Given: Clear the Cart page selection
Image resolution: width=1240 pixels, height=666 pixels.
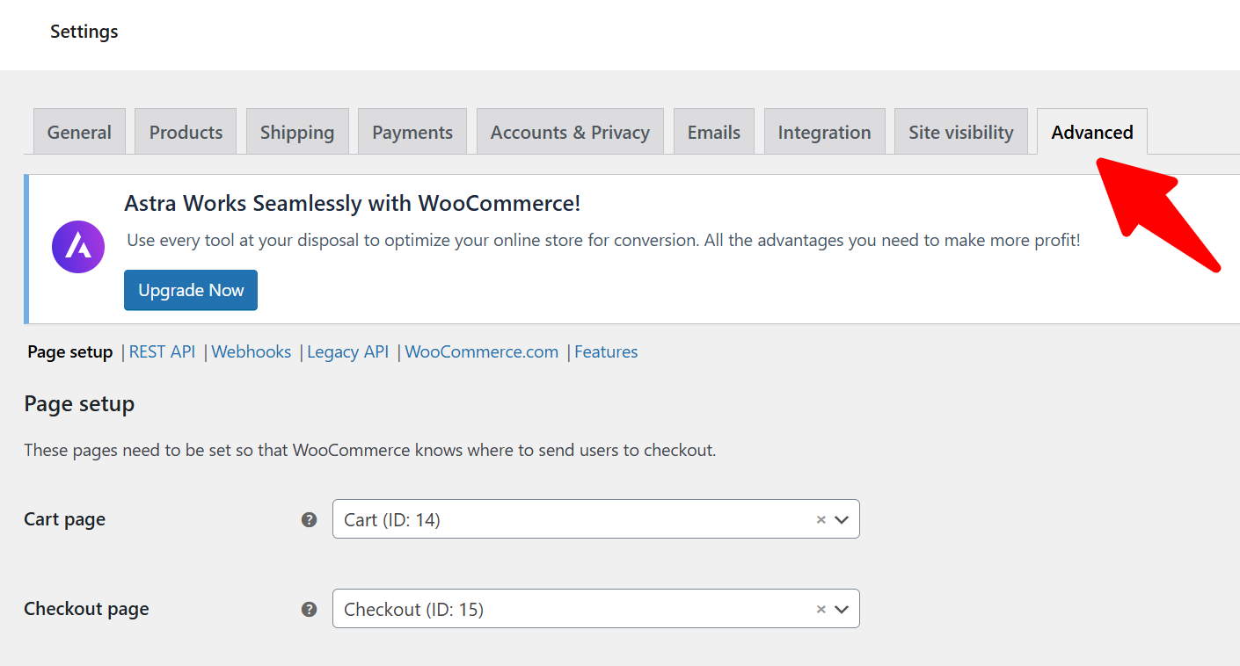Looking at the screenshot, I should coord(821,519).
